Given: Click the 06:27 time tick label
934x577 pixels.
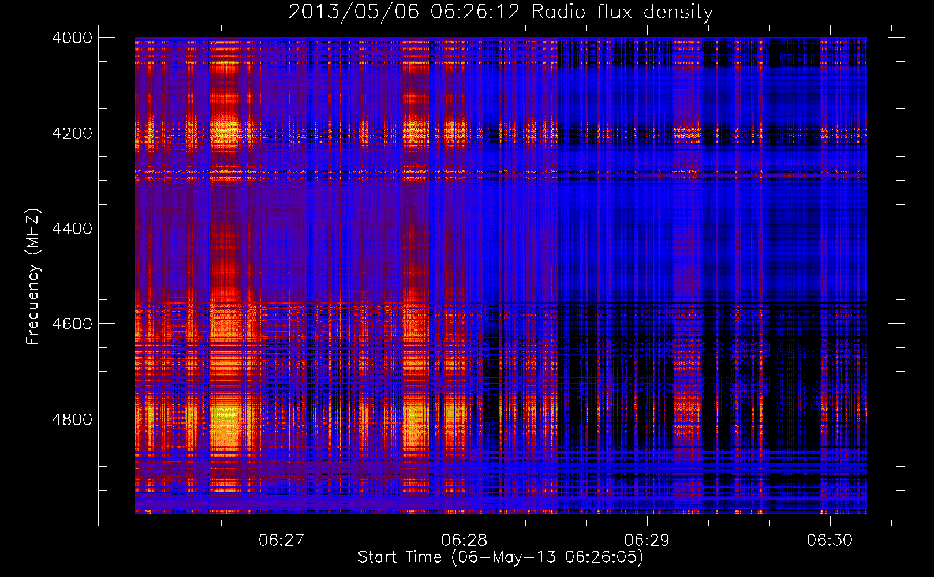Looking at the screenshot, I should pyautogui.click(x=281, y=540).
